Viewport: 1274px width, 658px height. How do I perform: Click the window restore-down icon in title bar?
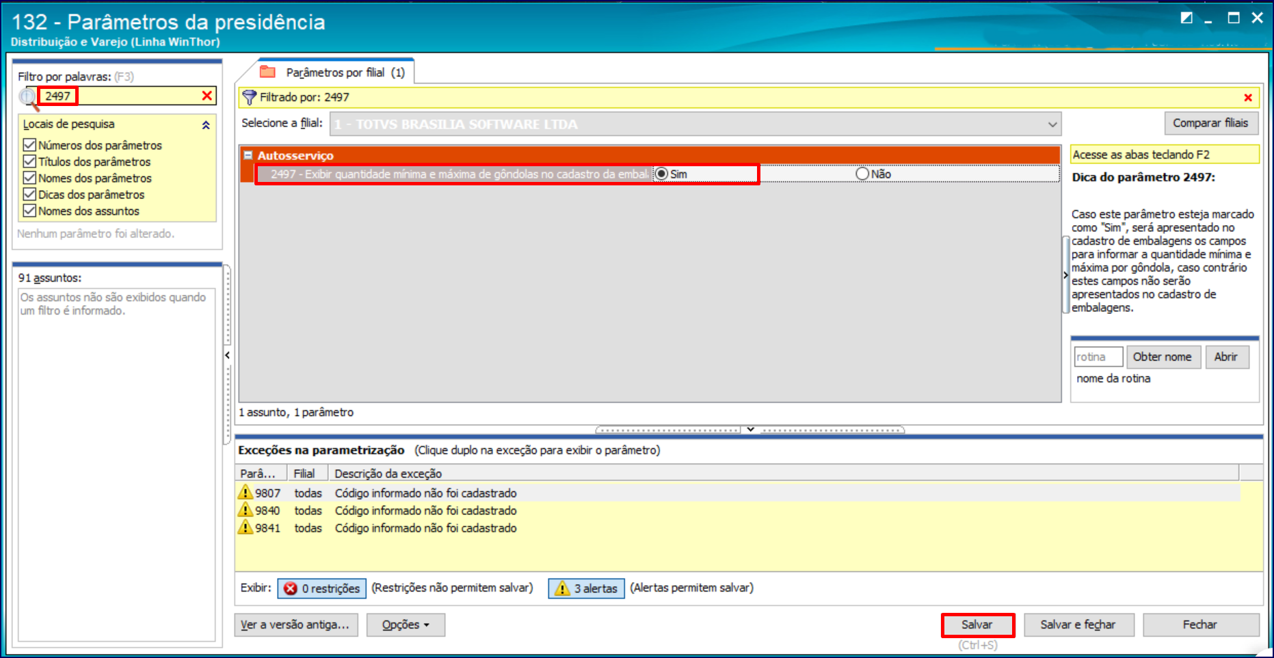(1186, 18)
